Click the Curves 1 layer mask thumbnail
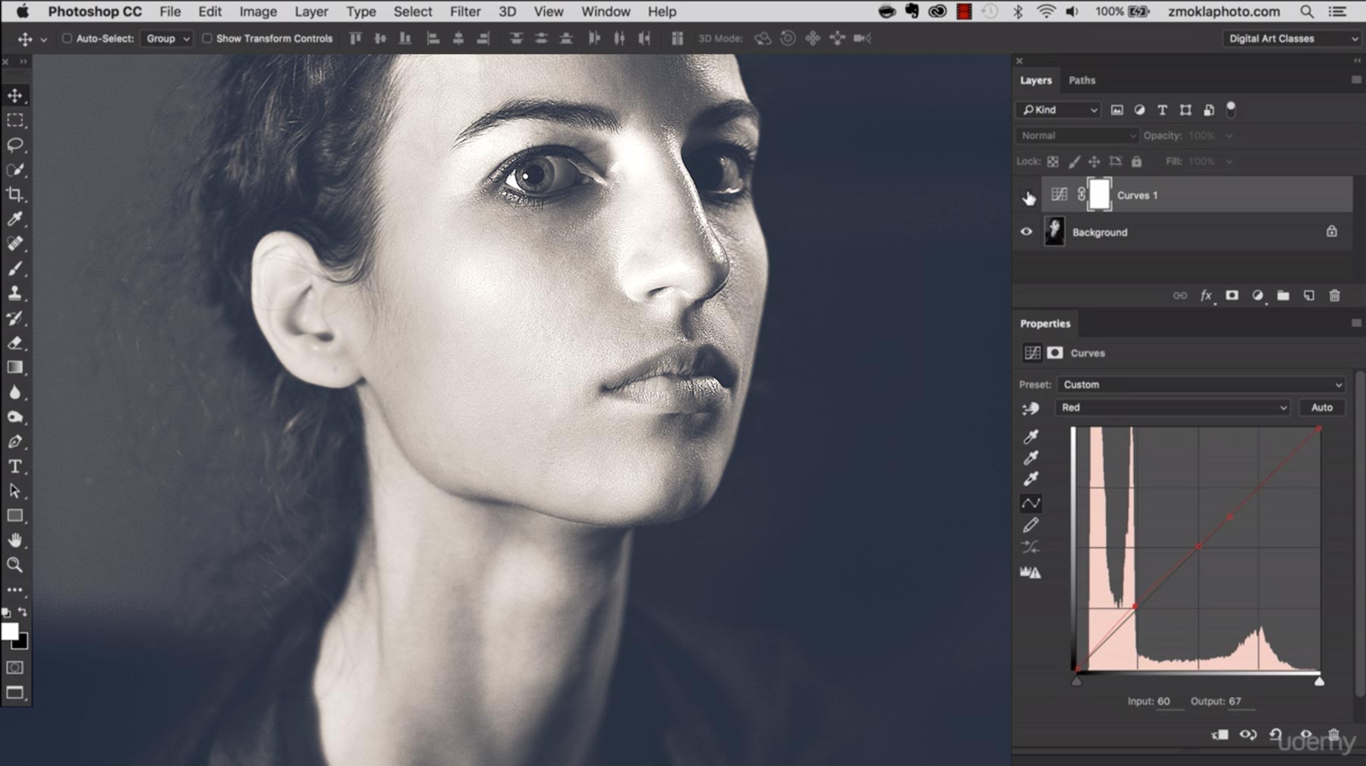 [x=1099, y=195]
